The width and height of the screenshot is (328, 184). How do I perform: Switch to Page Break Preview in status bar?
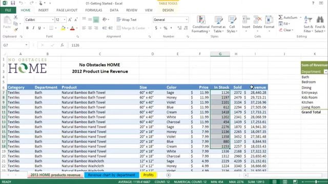tap(295, 182)
